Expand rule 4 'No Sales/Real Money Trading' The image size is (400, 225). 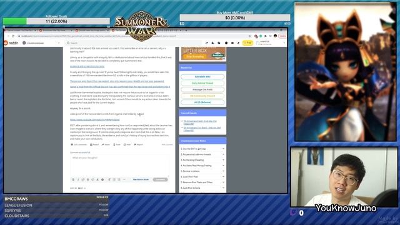tap(202, 166)
